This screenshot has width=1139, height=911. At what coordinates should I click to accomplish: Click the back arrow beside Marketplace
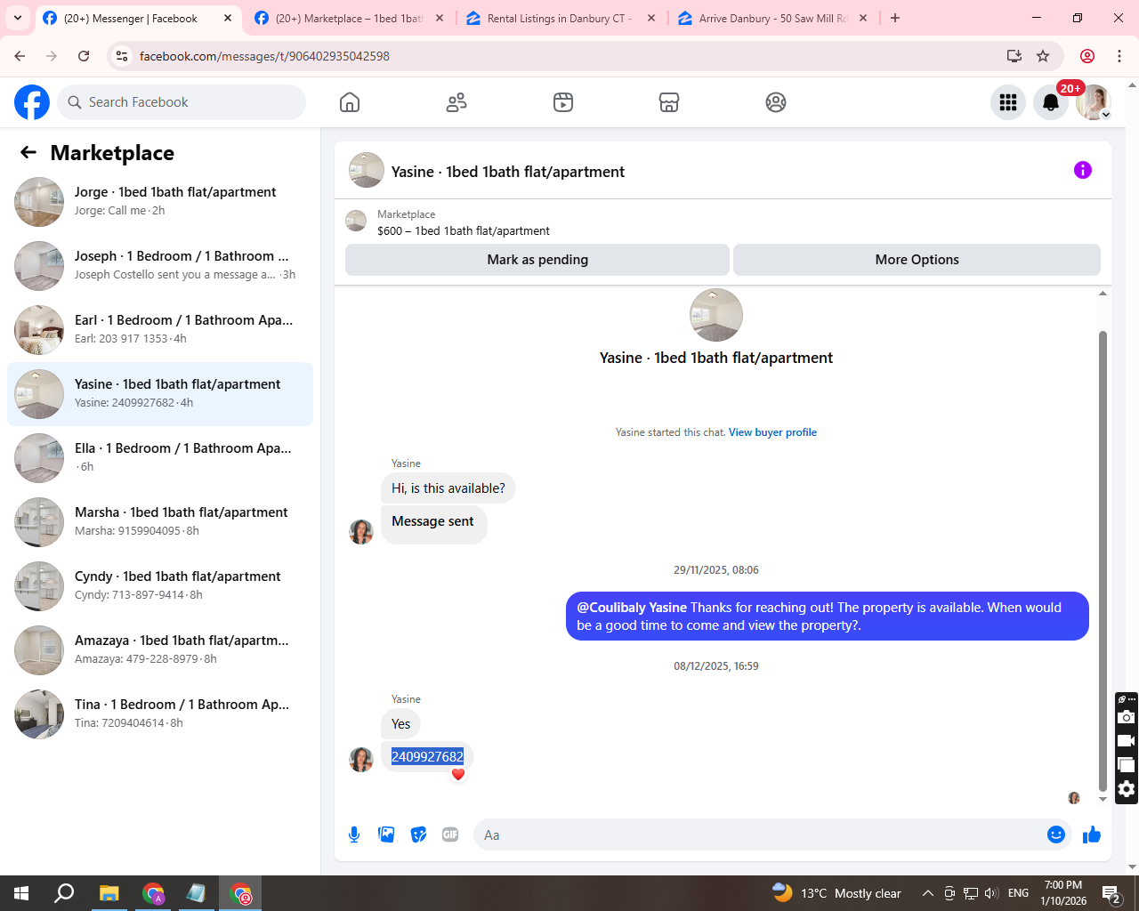pos(28,153)
